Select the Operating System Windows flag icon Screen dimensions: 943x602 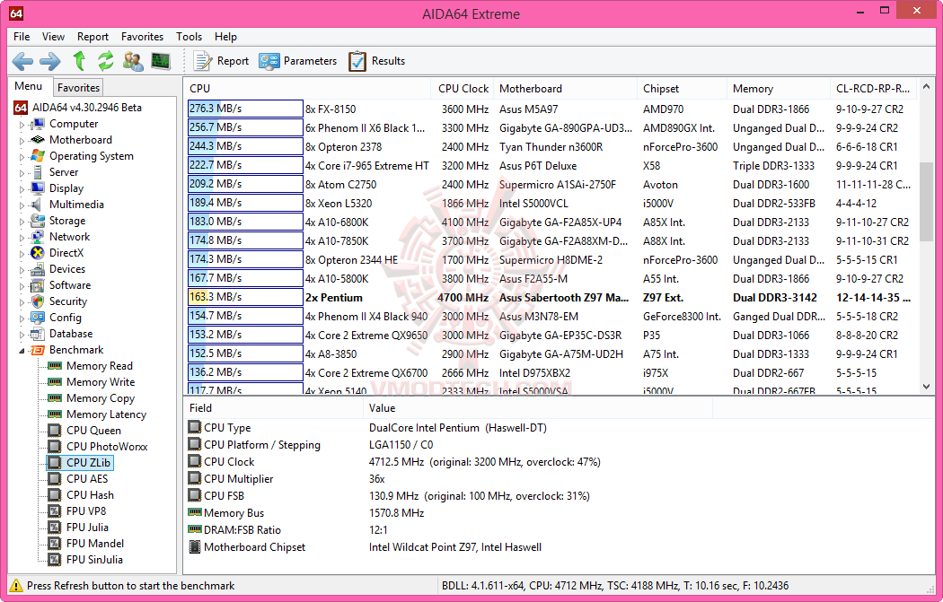pos(38,155)
